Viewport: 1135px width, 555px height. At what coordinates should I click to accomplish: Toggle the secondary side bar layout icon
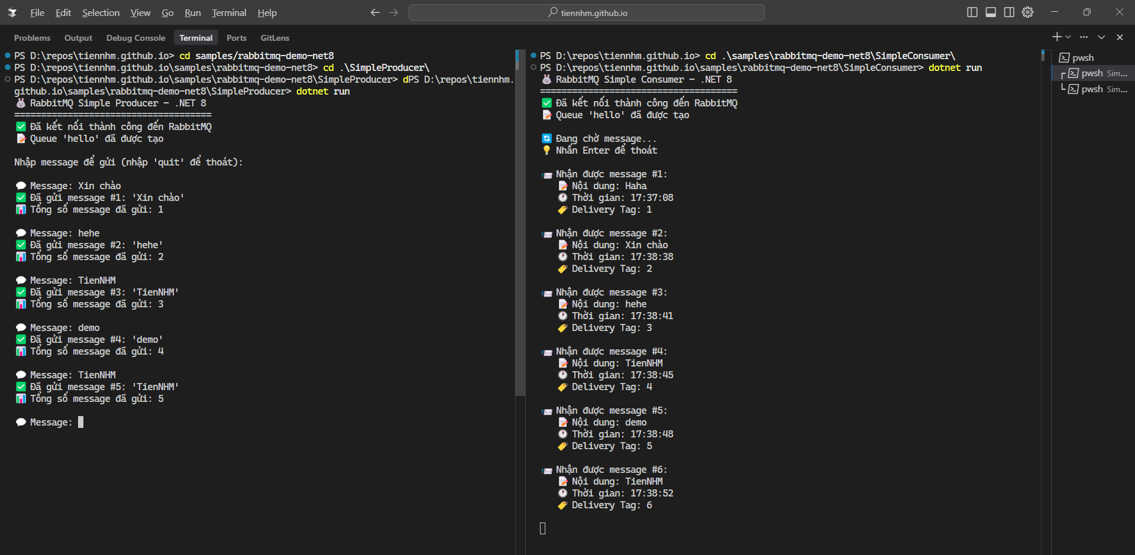pyautogui.click(x=1009, y=12)
